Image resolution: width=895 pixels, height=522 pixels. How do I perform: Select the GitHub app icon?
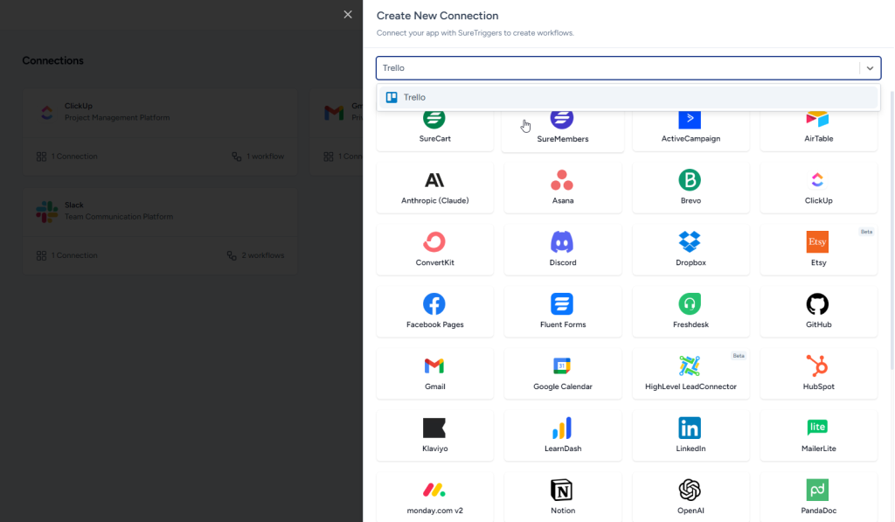[x=817, y=304]
